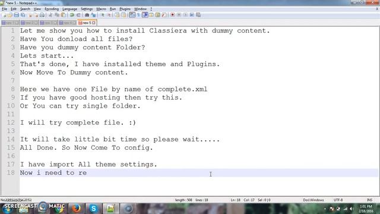Toggle the Document Map icon
This screenshot has height=214, width=380.
[x=158, y=15]
